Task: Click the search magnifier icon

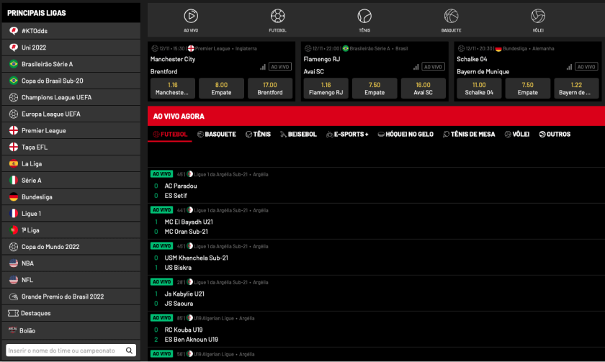Action: 129,350
